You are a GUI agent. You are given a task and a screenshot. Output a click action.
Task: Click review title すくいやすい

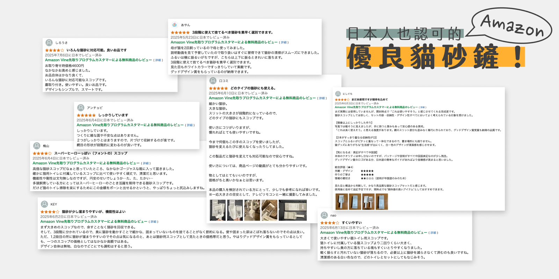point(352,223)
